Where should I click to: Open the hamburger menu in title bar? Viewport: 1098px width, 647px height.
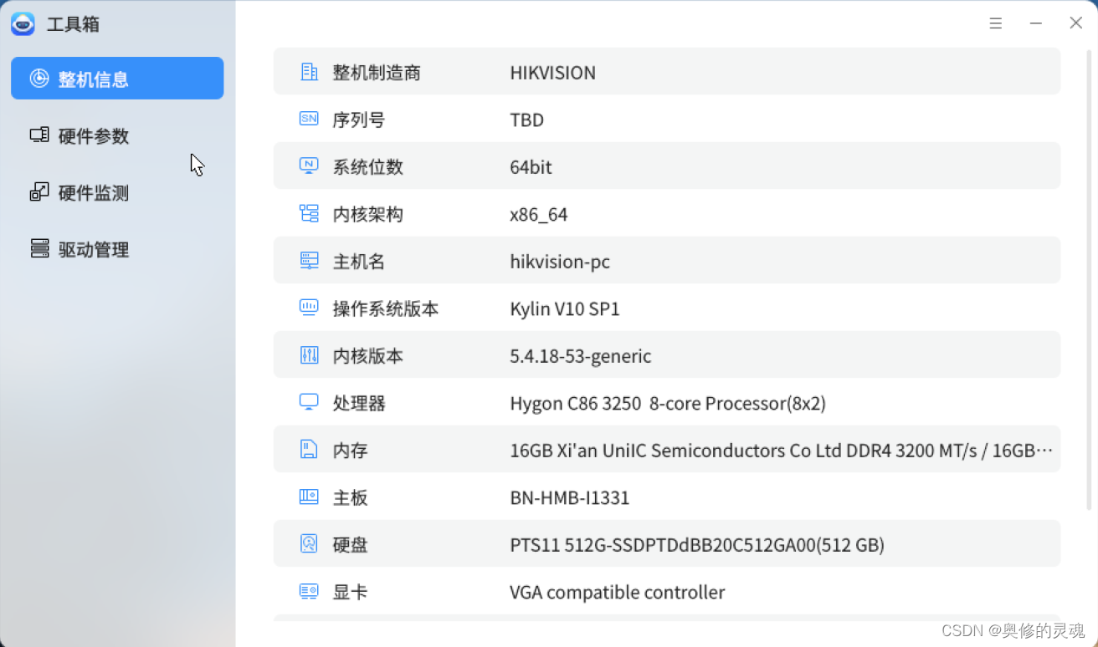tap(996, 23)
